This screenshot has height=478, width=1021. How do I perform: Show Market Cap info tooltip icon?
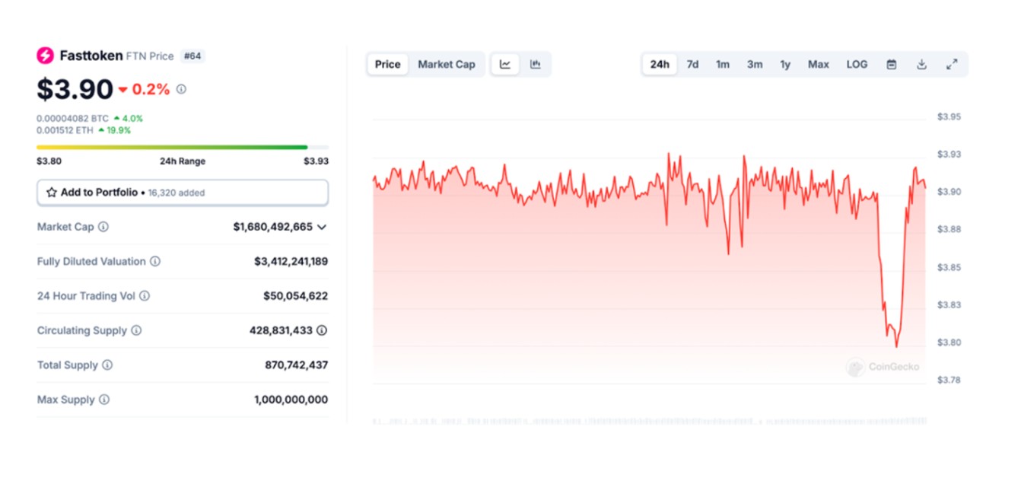[x=103, y=227]
